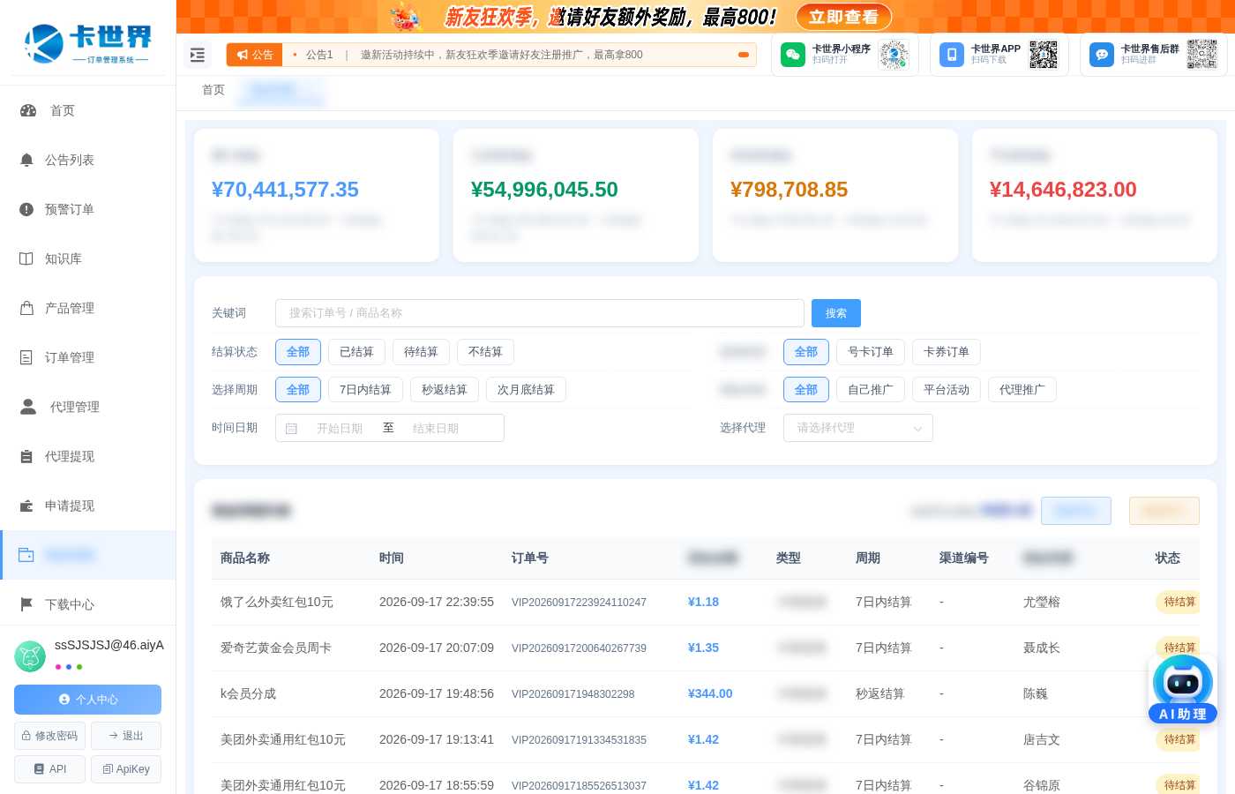Open the 请选择代理 dropdown
This screenshot has height=794, width=1235.
pyautogui.click(x=858, y=428)
